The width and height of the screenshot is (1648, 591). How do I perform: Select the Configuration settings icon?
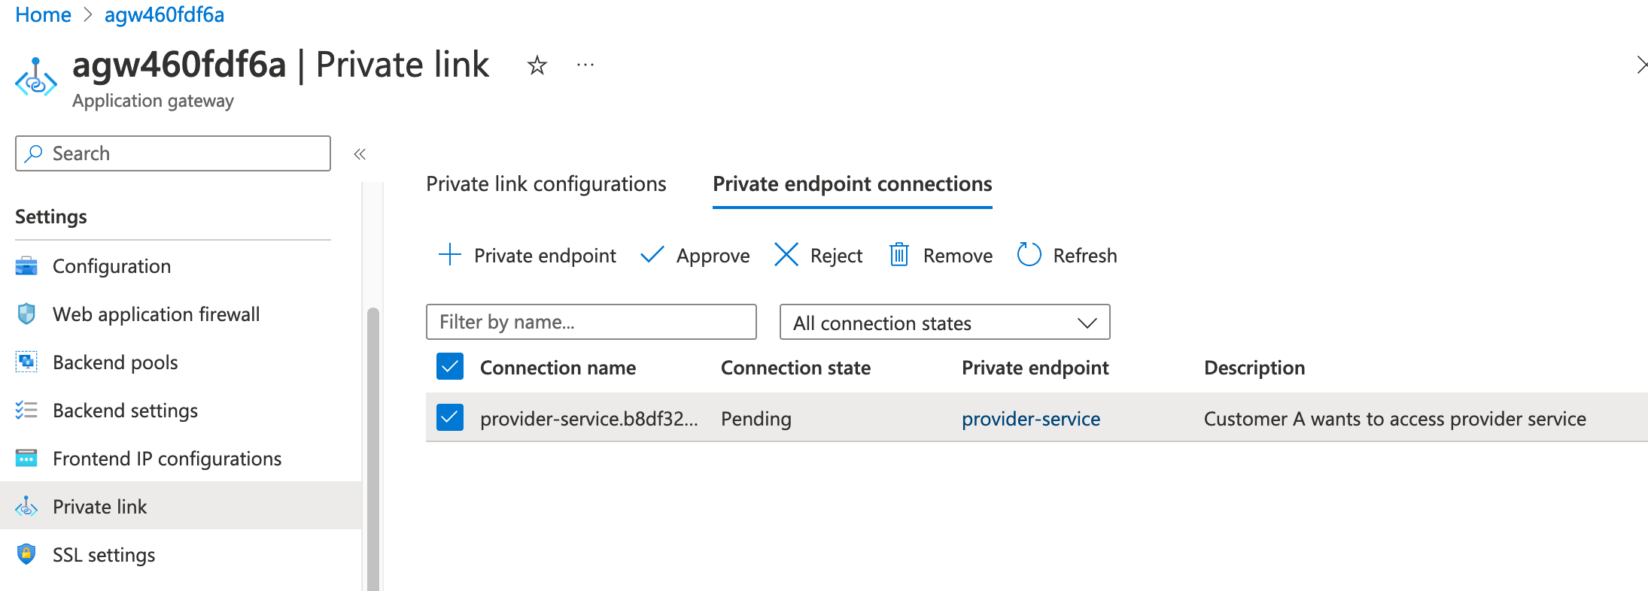[27, 265]
